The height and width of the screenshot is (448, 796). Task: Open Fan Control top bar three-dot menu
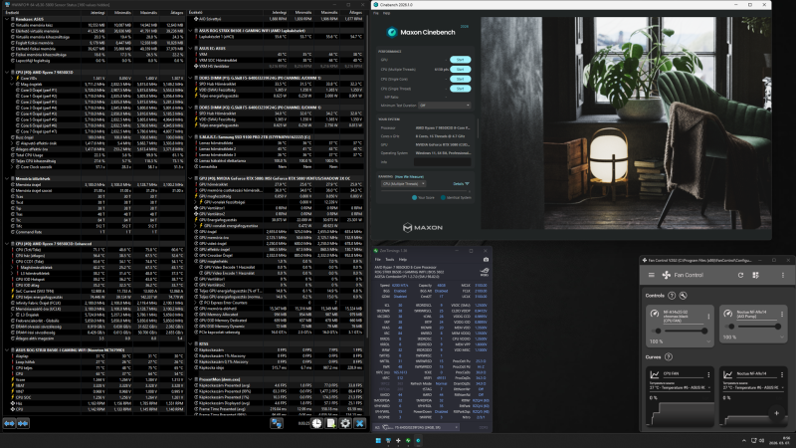(783, 275)
